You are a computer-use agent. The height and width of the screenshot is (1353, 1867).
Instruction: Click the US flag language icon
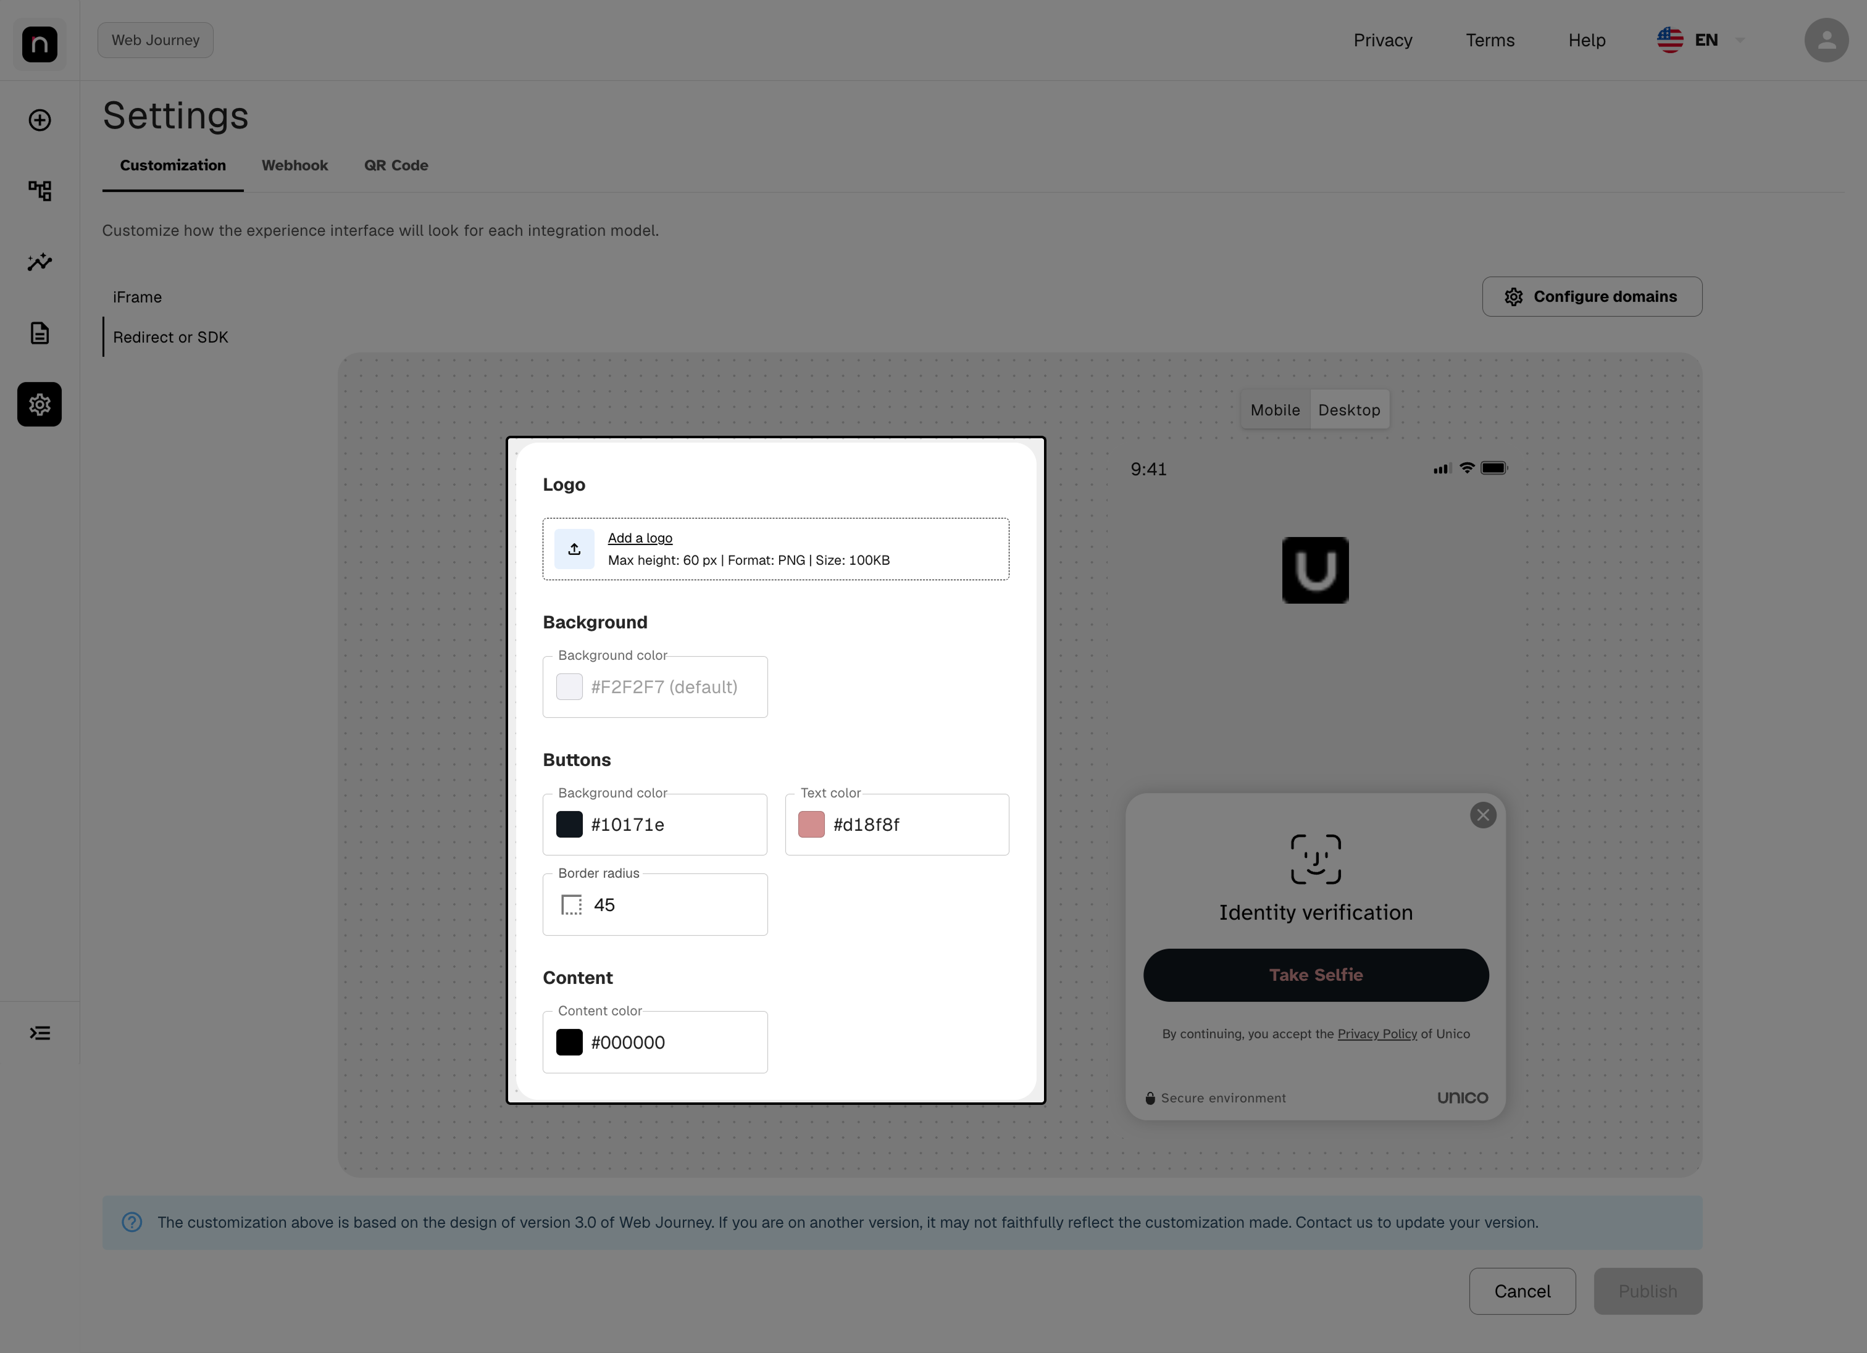(x=1670, y=40)
